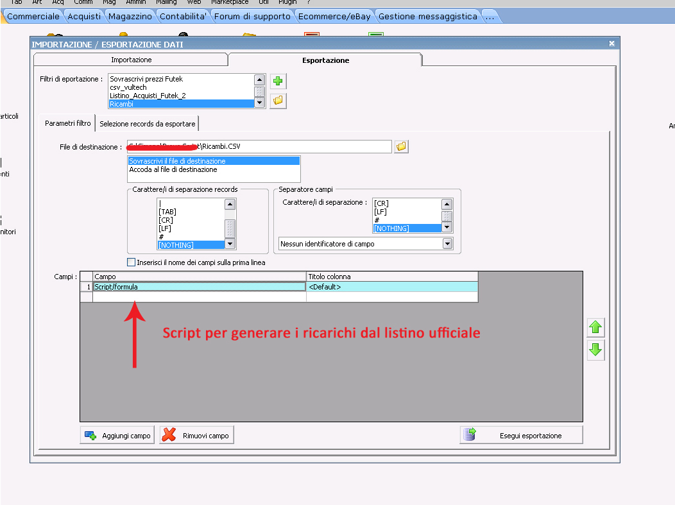
Task: Move the field up with the green up arrow
Action: 596,328
